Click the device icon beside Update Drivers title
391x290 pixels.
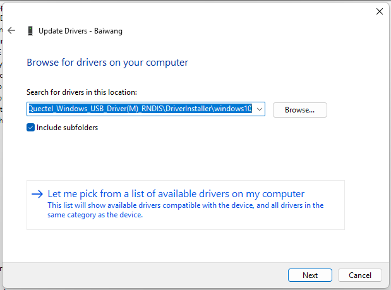point(30,31)
